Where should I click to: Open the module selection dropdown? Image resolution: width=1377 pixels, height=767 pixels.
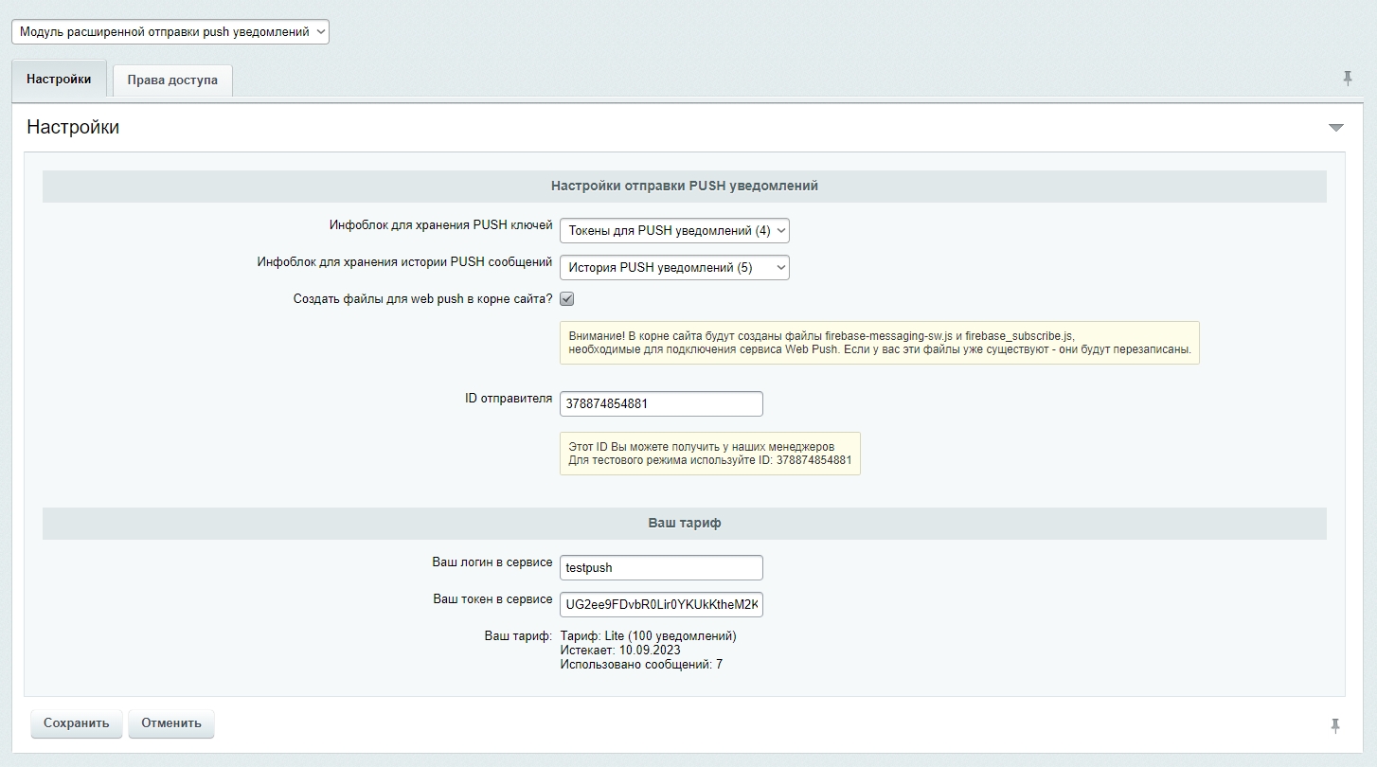coord(170,31)
